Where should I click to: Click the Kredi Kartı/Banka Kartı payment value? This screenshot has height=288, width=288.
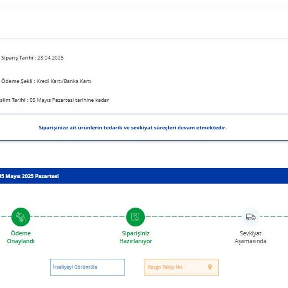64,81
